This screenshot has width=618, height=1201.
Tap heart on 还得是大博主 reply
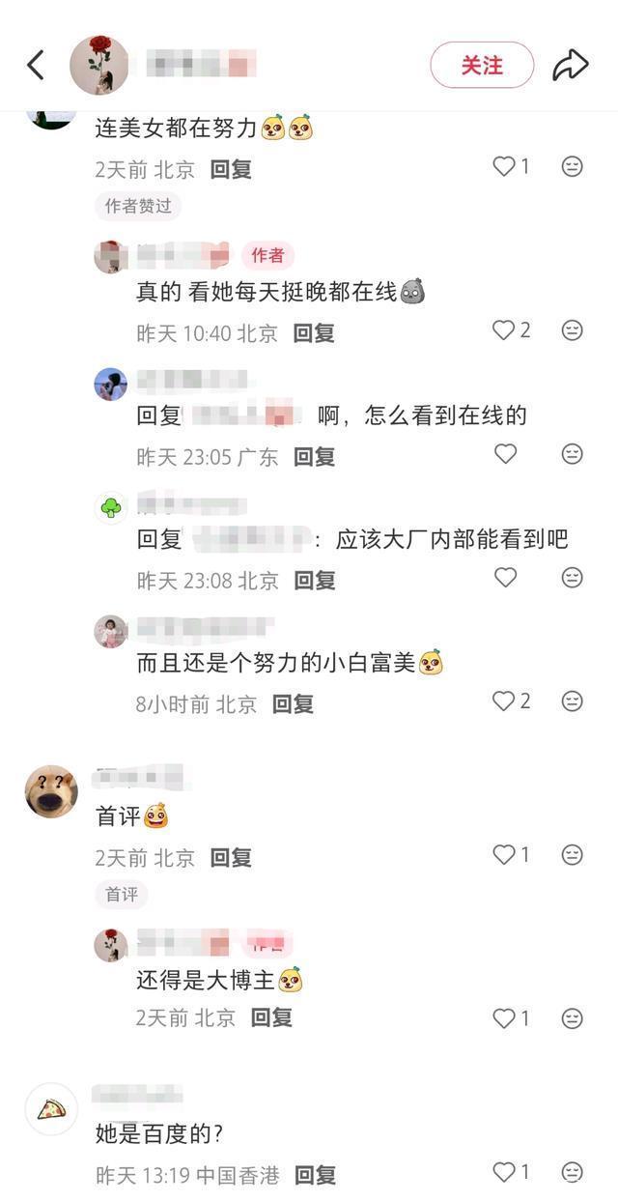coord(504,1018)
